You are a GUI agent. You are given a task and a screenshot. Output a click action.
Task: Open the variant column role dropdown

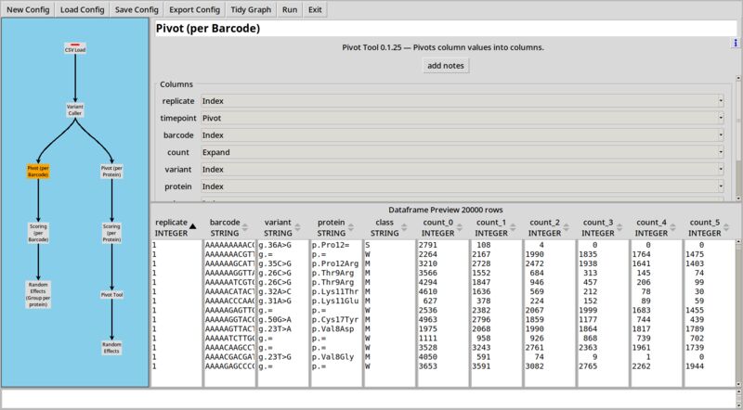coord(462,169)
